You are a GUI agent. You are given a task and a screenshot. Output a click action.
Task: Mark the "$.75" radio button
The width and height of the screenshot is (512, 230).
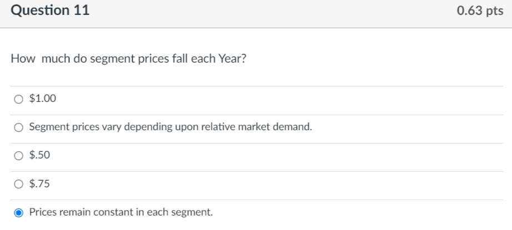click(x=19, y=184)
